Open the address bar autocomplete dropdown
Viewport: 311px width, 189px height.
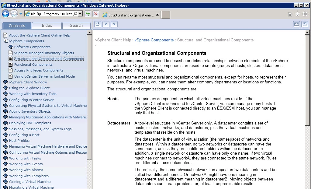click(x=80, y=14)
